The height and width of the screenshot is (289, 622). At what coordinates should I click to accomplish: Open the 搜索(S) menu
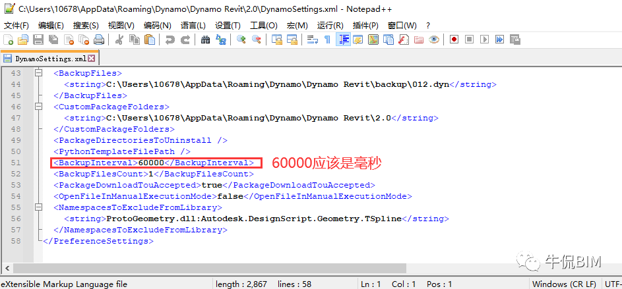coord(86,26)
